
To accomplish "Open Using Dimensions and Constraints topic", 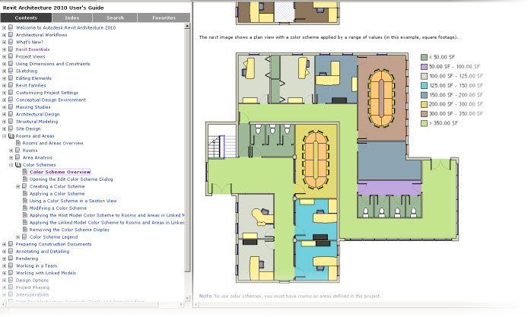I will point(52,64).
